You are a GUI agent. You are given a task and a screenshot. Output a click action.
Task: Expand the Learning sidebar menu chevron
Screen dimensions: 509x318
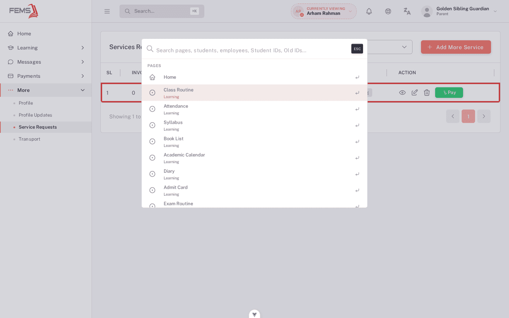tap(83, 48)
